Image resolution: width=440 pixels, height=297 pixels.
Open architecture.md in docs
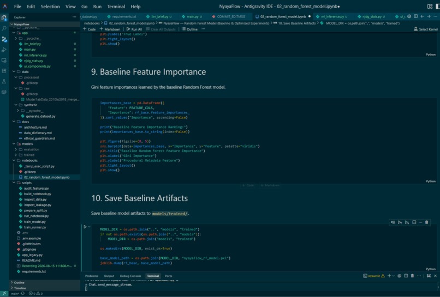coord(35,127)
